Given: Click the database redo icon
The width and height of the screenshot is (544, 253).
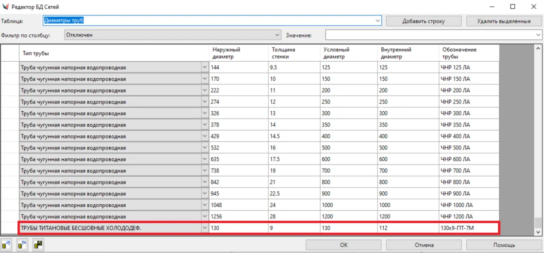Looking at the screenshot, I should click(x=22, y=245).
